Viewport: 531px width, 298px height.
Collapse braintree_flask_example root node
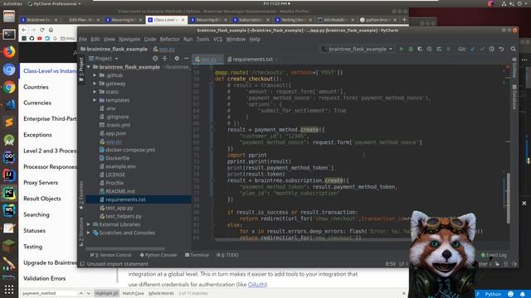[x=89, y=67]
